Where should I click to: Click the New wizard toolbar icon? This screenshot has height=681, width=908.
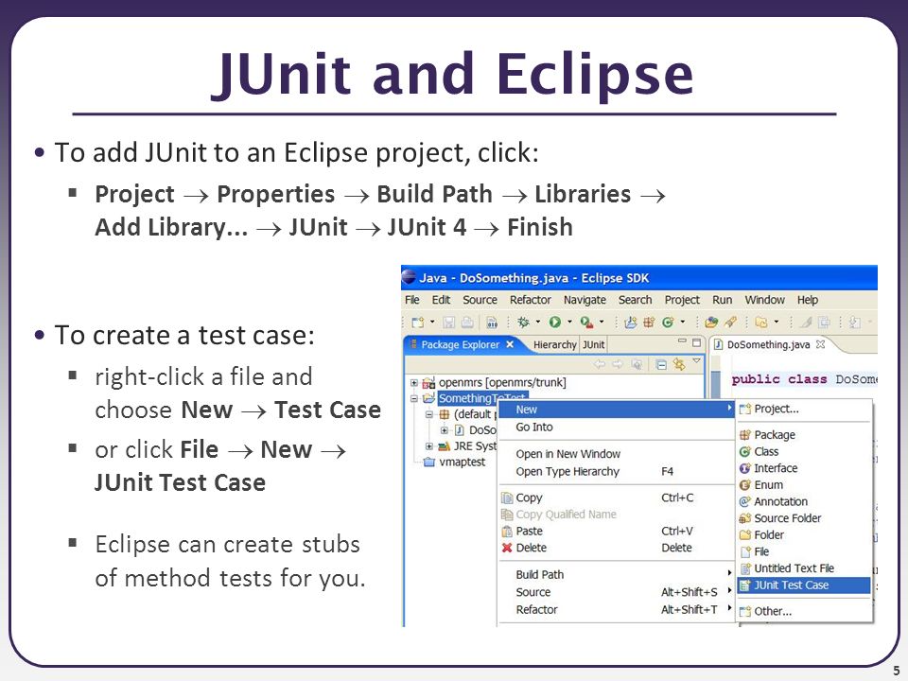pos(418,322)
